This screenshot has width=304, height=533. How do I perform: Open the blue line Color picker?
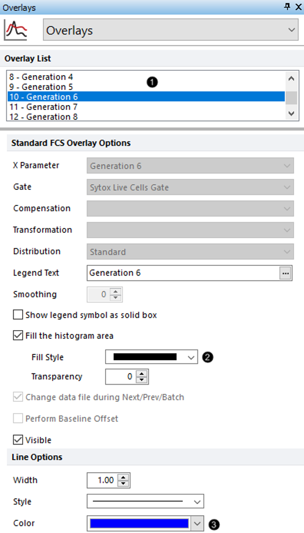pyautogui.click(x=145, y=523)
